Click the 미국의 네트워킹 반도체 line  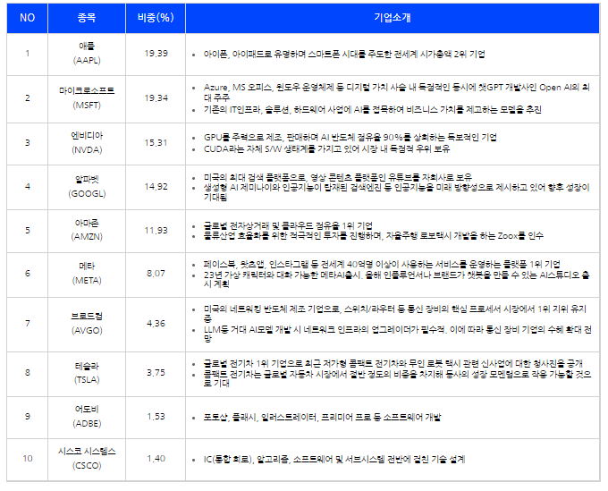coord(395,314)
